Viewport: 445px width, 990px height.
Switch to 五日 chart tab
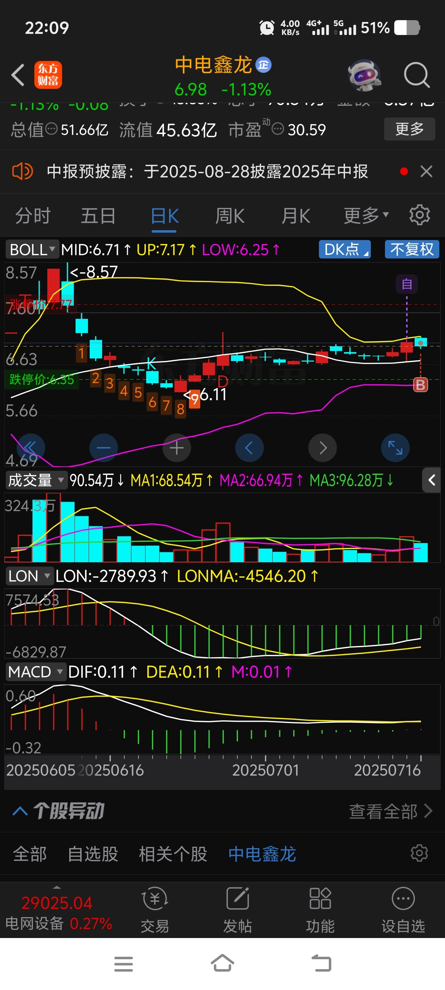click(98, 216)
